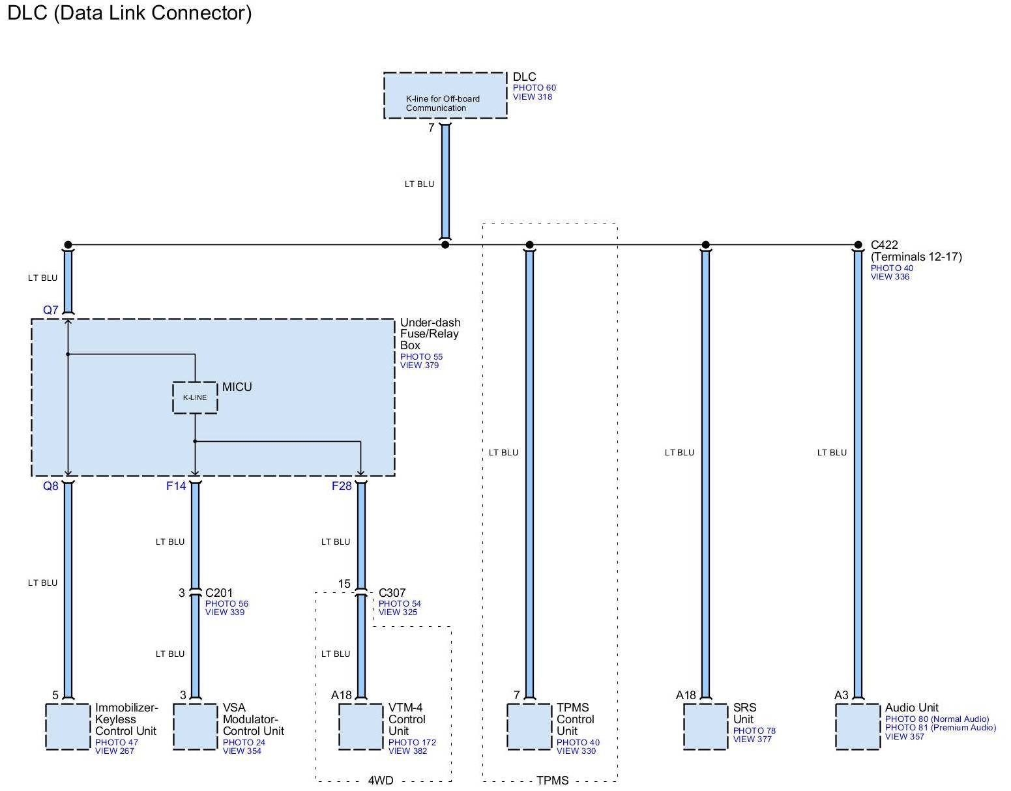The width and height of the screenshot is (1011, 791).
Task: Click the MICU K-LINE box
Action: point(195,397)
